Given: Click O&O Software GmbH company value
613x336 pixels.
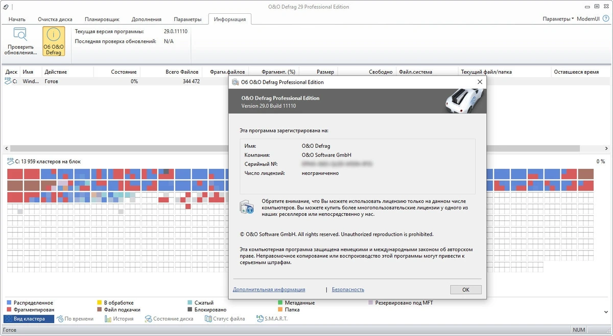Looking at the screenshot, I should 326,155.
